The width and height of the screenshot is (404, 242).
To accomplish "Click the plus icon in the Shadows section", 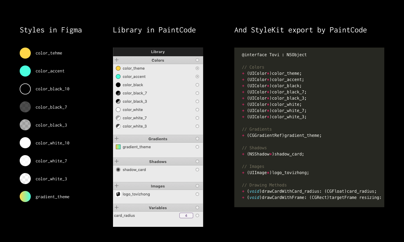I will pos(116,161).
